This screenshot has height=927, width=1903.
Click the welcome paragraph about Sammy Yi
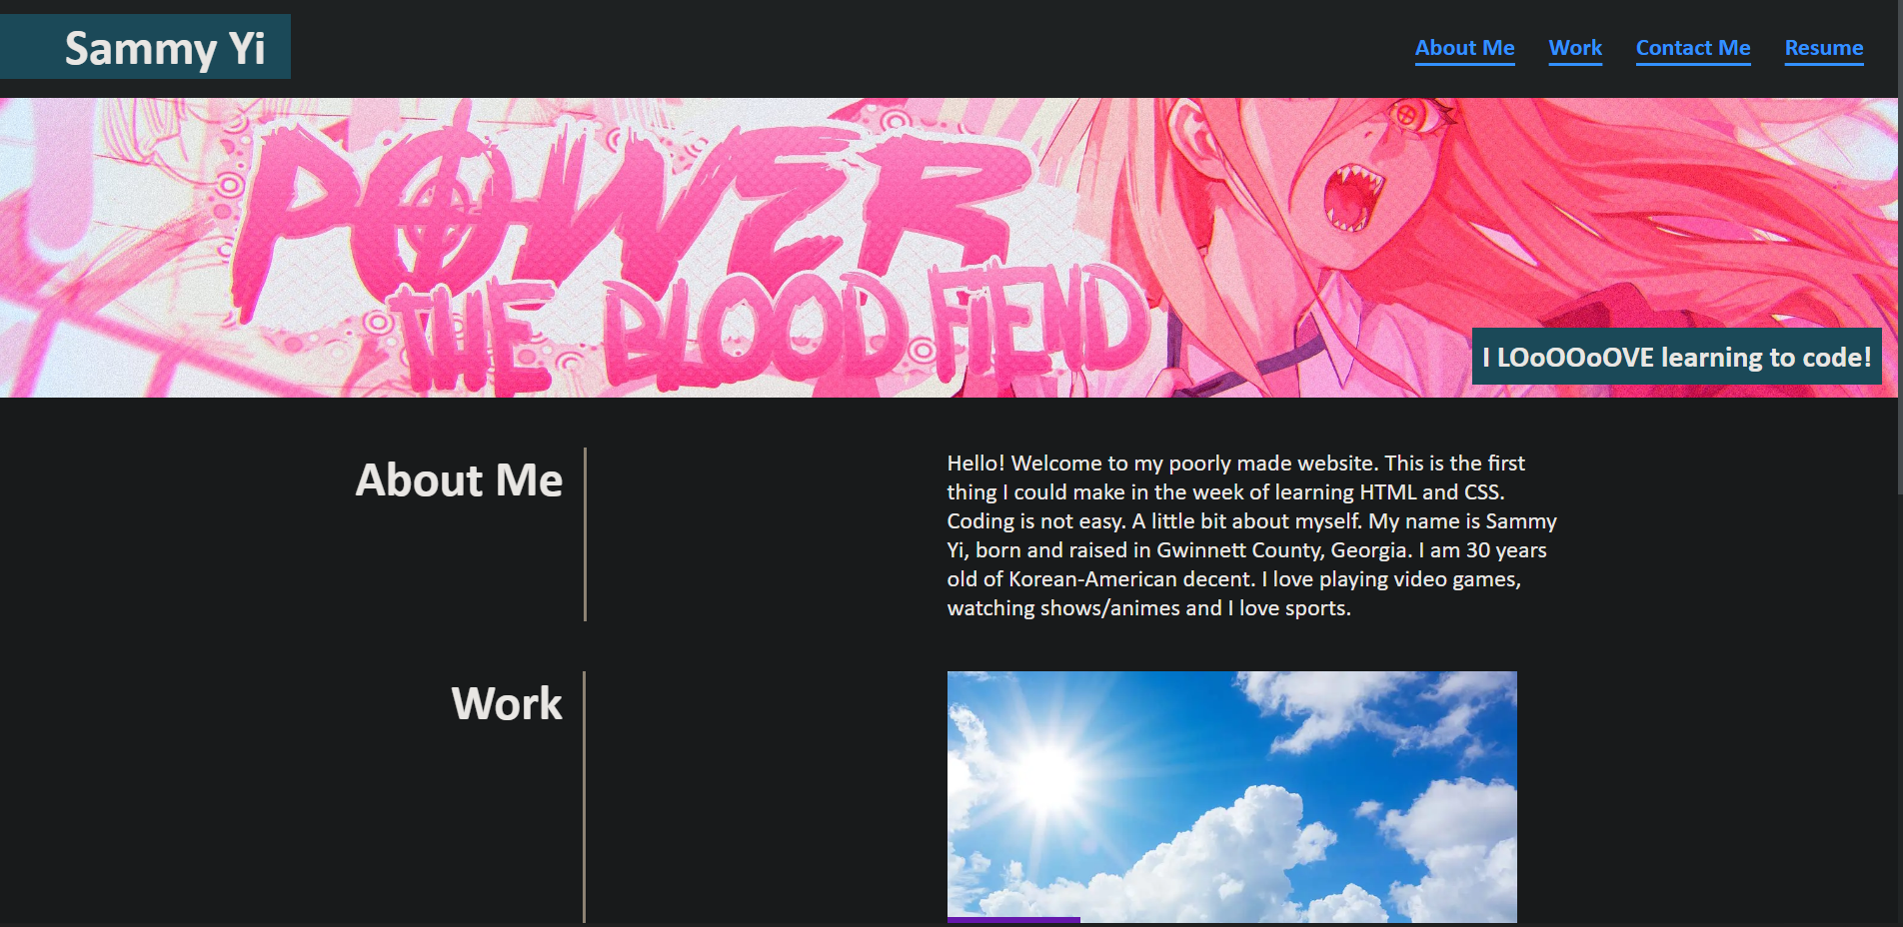coord(1252,535)
